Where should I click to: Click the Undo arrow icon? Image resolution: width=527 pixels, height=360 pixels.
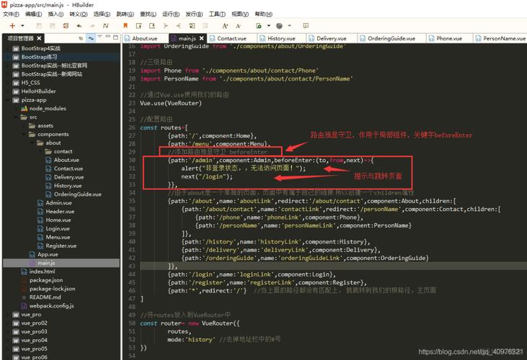79,25
